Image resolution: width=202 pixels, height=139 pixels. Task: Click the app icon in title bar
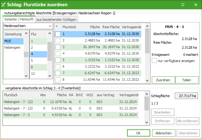[3, 5]
